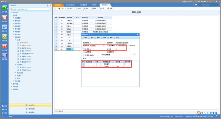Click the 输出 export toolbar icon
This screenshot has height=119, width=221.
[68, 8]
